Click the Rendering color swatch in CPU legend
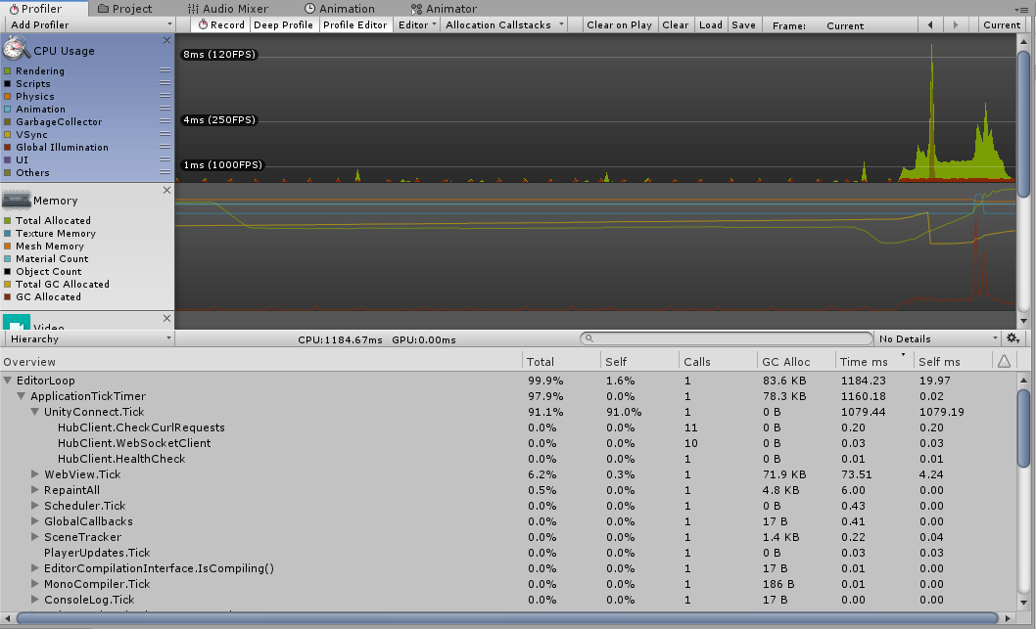The width and height of the screenshot is (1036, 629). [x=7, y=70]
